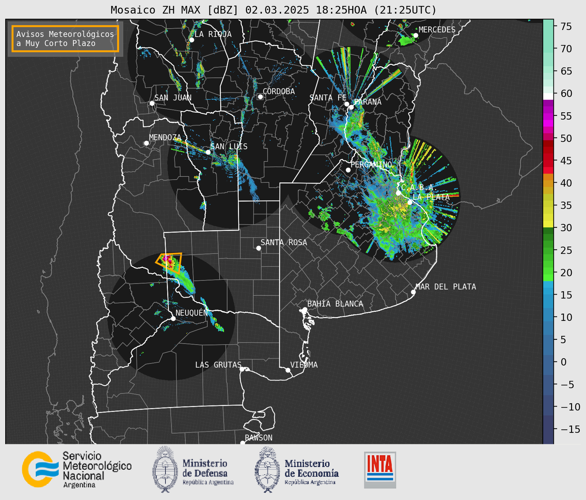This screenshot has width=586, height=500.
Task: Click the C.A.B.A. city marker dot
Action: [398, 193]
